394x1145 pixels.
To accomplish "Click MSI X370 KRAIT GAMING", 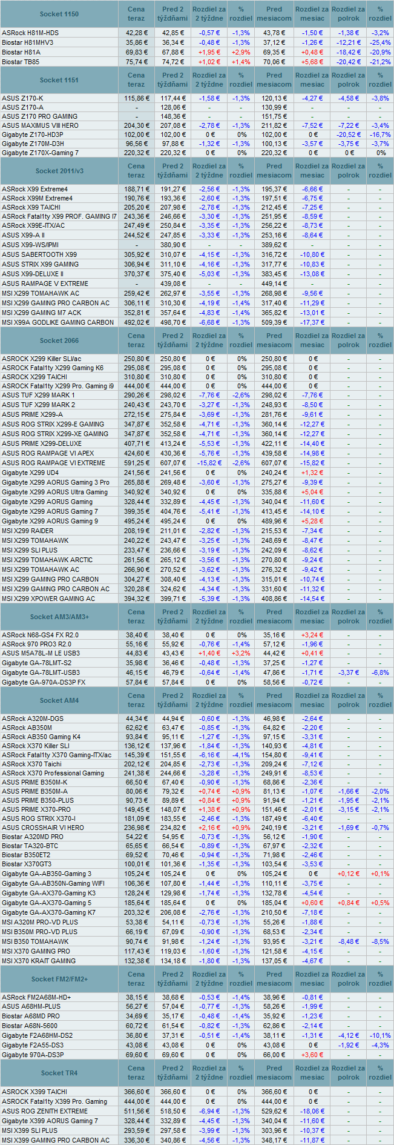I will pos(39,961).
